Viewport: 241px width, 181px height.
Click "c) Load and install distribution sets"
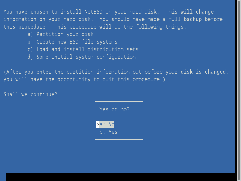(x=83, y=49)
